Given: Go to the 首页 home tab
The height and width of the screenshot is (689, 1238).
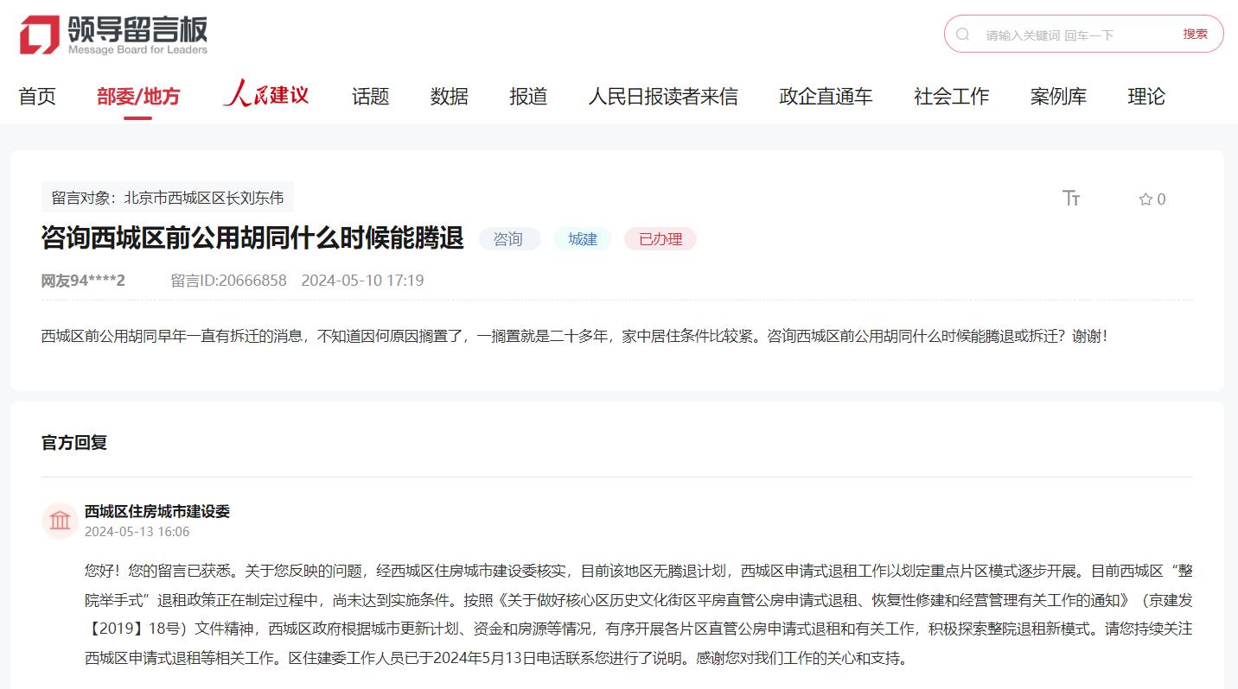Looking at the screenshot, I should click(37, 97).
